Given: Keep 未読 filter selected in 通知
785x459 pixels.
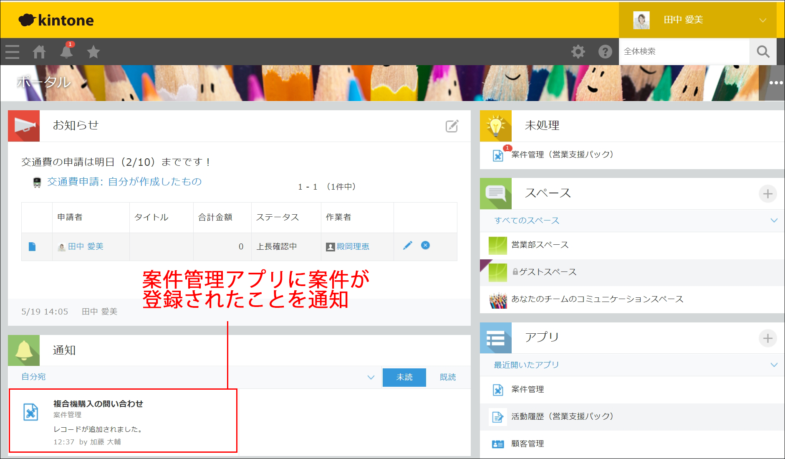Looking at the screenshot, I should 404,377.
